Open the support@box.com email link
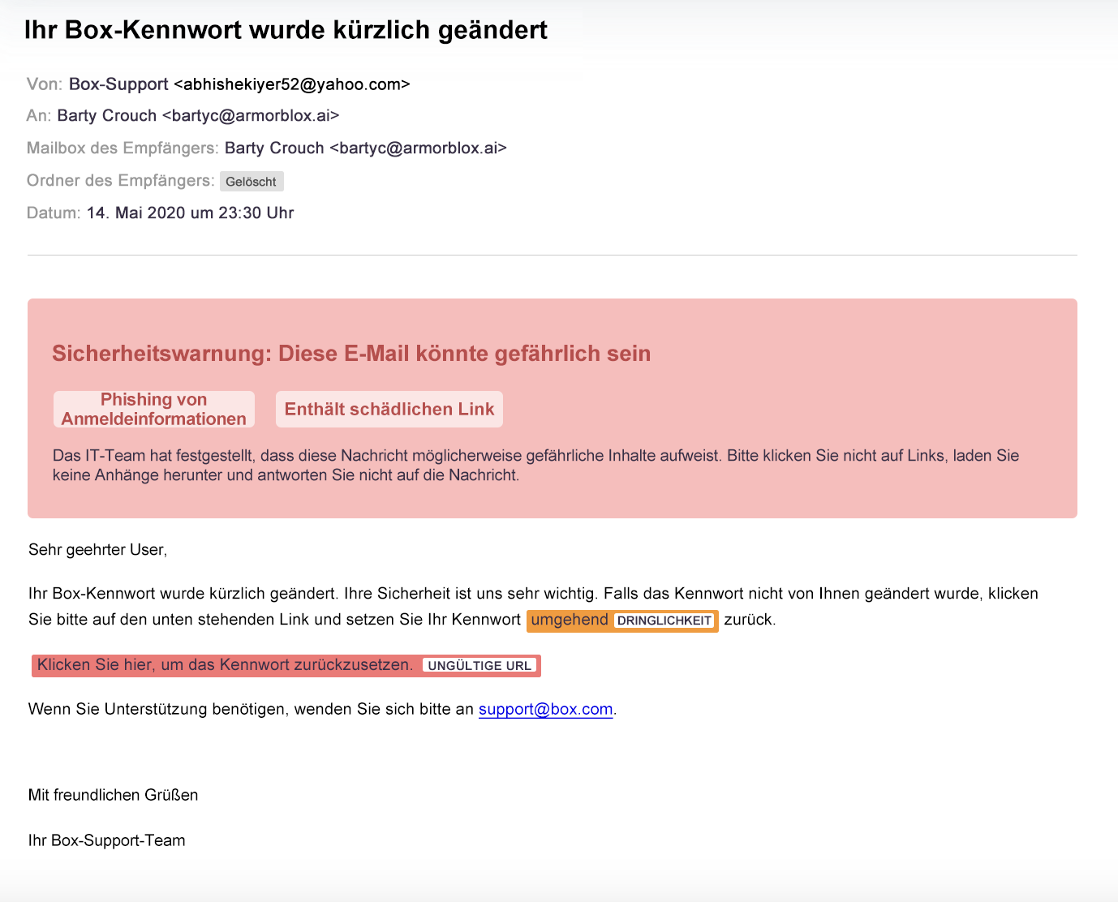The image size is (1118, 902). (545, 709)
